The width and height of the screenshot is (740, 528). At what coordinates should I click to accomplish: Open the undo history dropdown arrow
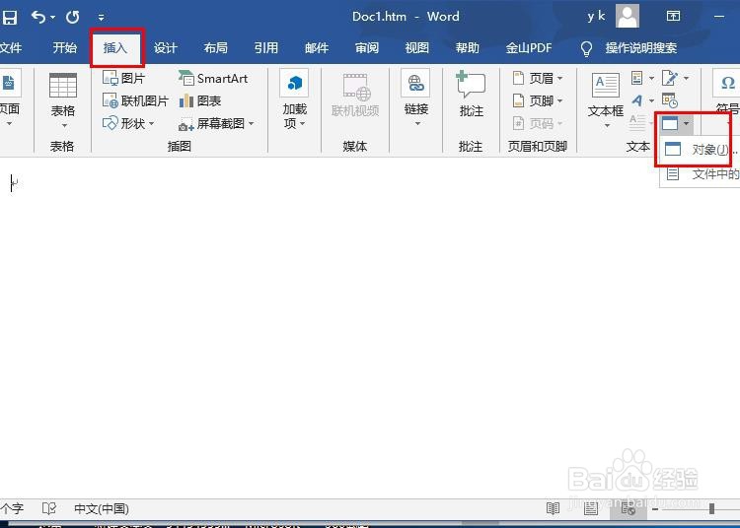point(52,18)
